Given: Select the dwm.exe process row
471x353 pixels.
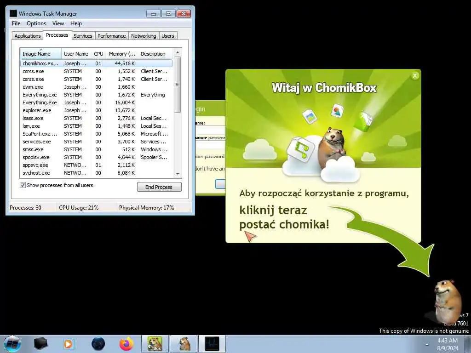Looking at the screenshot, I should (x=97, y=87).
